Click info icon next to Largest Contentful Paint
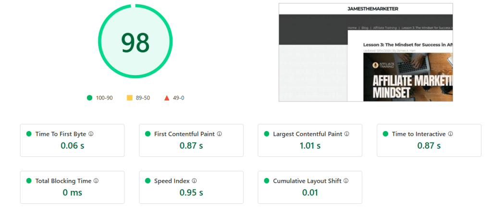Viewport: 492px width, 210px height. coord(347,134)
